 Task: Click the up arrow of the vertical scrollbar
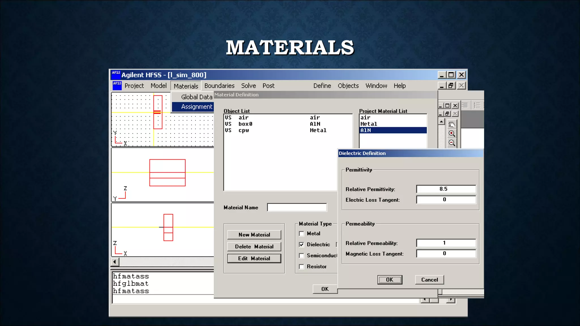pos(442,122)
